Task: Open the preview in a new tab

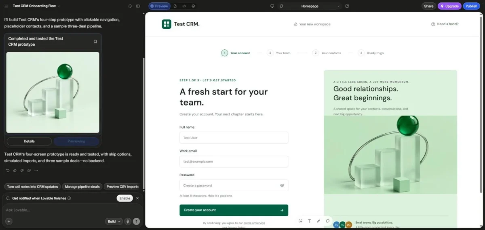Action: [x=347, y=6]
